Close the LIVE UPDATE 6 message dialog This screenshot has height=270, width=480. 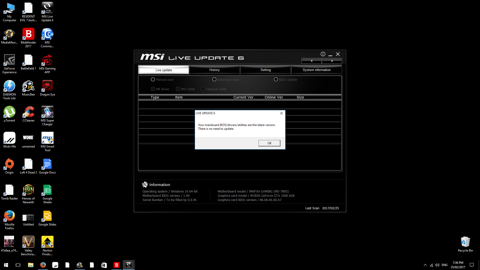[281, 113]
